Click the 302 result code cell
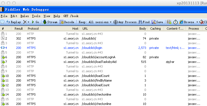This screenshot has height=106, width=207. 18,38
